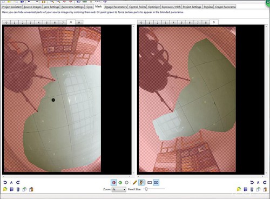Show image 0 in the left pane
Viewport: 270px width, 199px height.
point(6,23)
